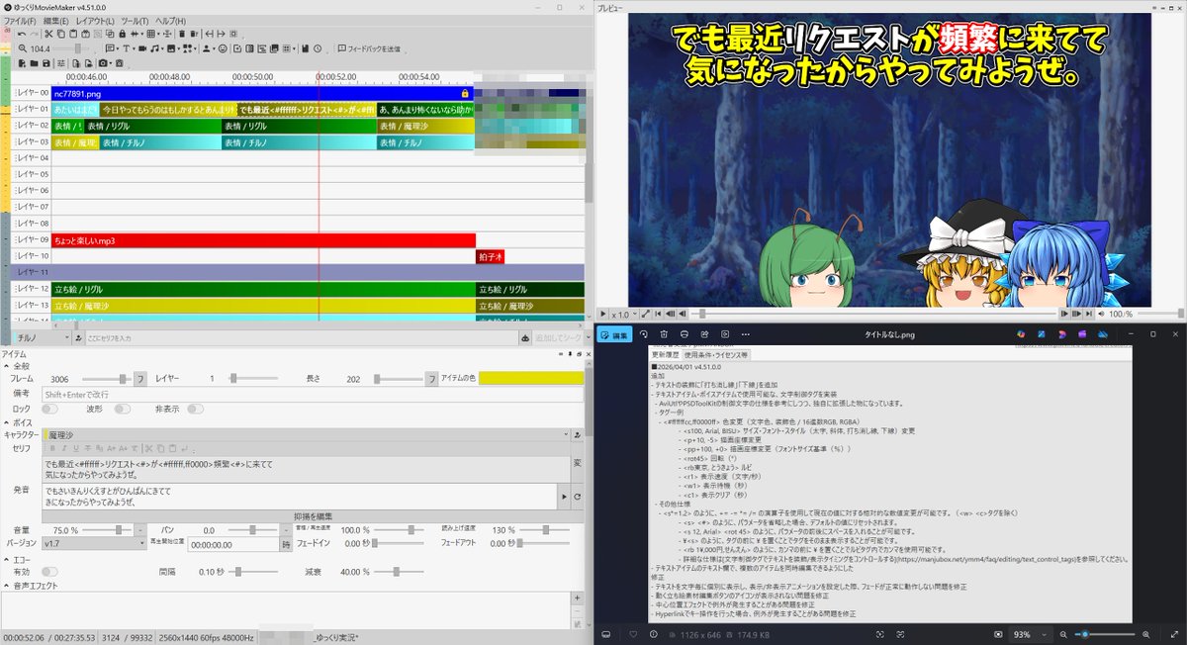Collapse the ボイス section
Viewport: 1187px width, 645px height.
(x=8, y=420)
